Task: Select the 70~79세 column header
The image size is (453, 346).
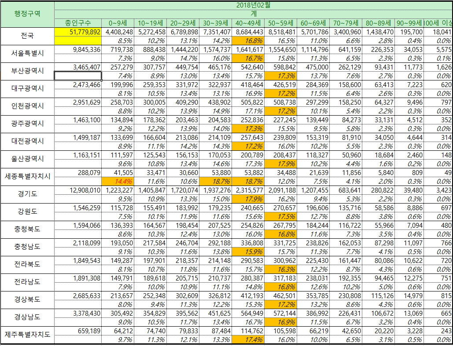Action: pyautogui.click(x=346, y=23)
